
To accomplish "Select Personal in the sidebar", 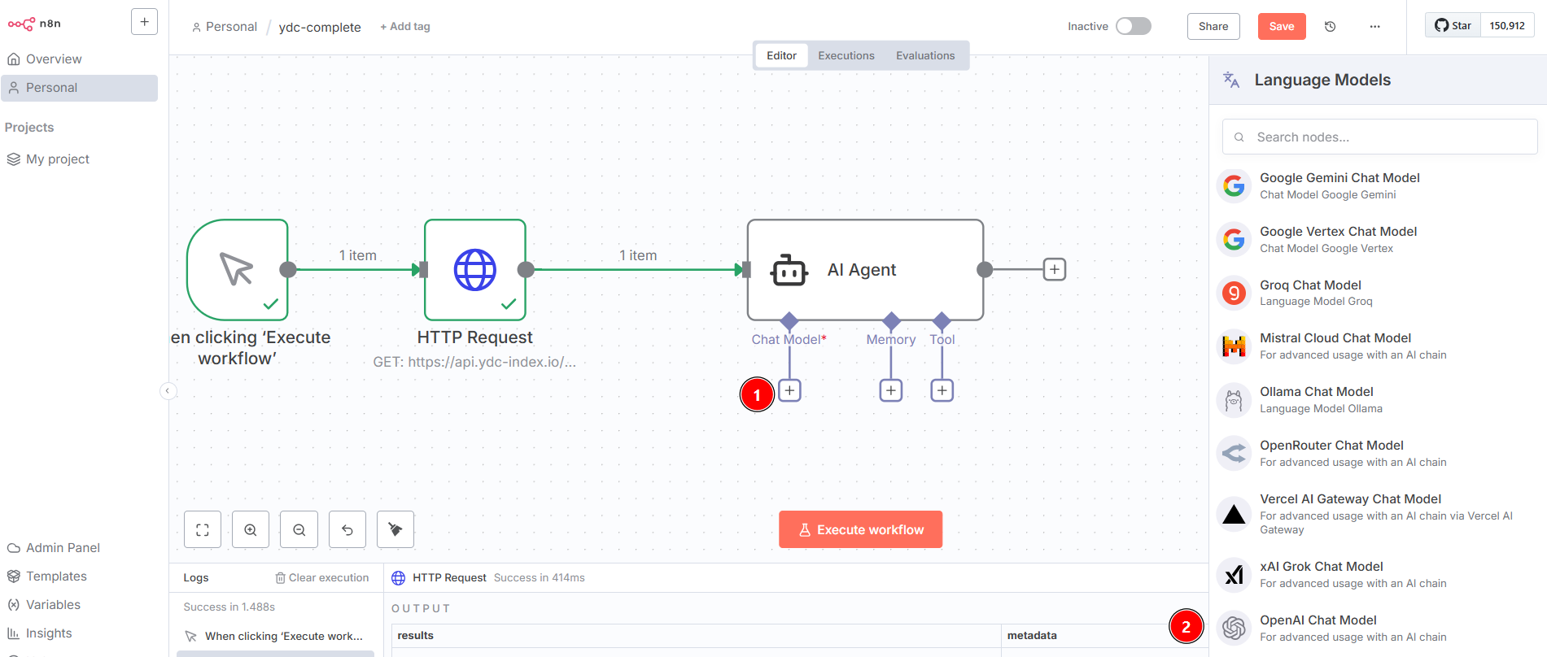I will (80, 88).
